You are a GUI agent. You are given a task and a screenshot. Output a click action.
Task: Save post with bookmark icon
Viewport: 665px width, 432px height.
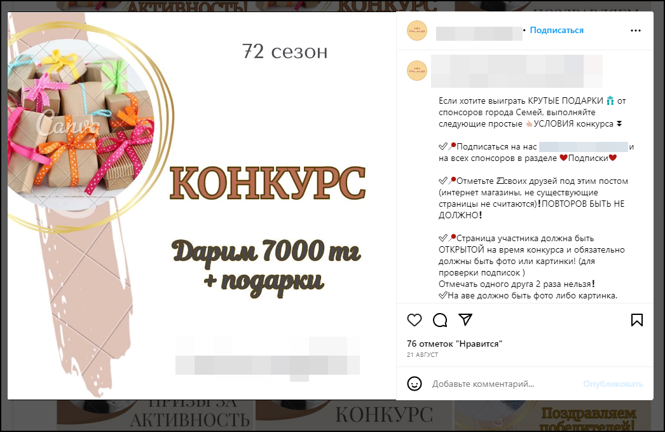click(636, 320)
